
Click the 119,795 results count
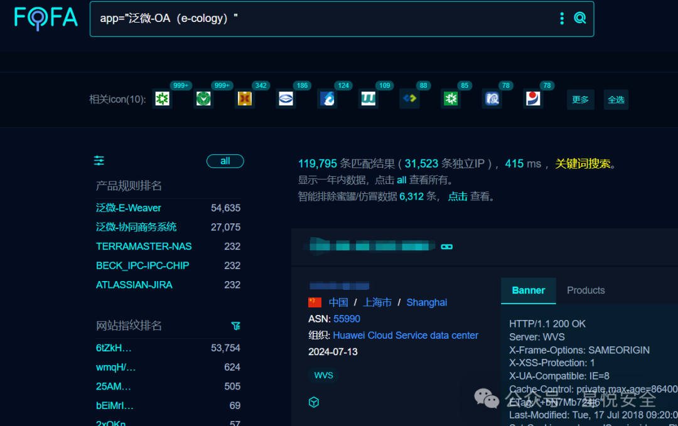(318, 164)
